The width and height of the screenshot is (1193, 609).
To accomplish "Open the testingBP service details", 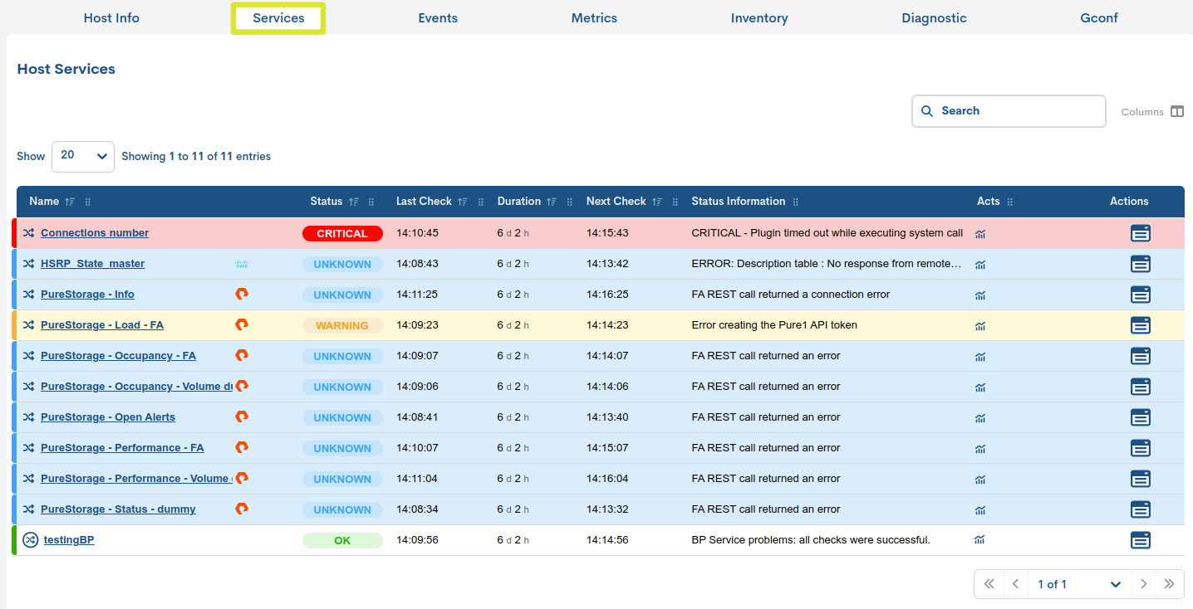I will 69,539.
